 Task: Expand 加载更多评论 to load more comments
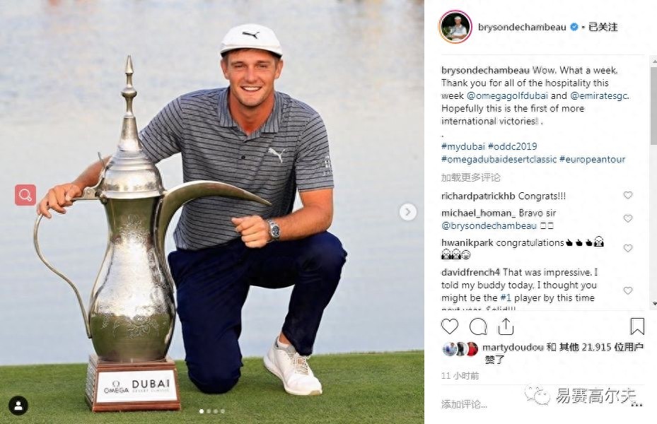click(470, 177)
